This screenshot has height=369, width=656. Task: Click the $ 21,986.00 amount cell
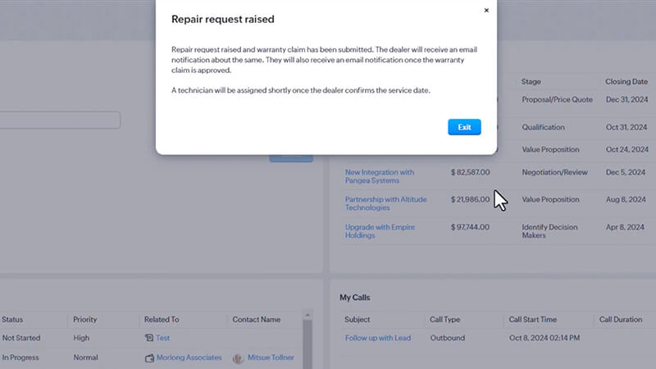(x=470, y=199)
